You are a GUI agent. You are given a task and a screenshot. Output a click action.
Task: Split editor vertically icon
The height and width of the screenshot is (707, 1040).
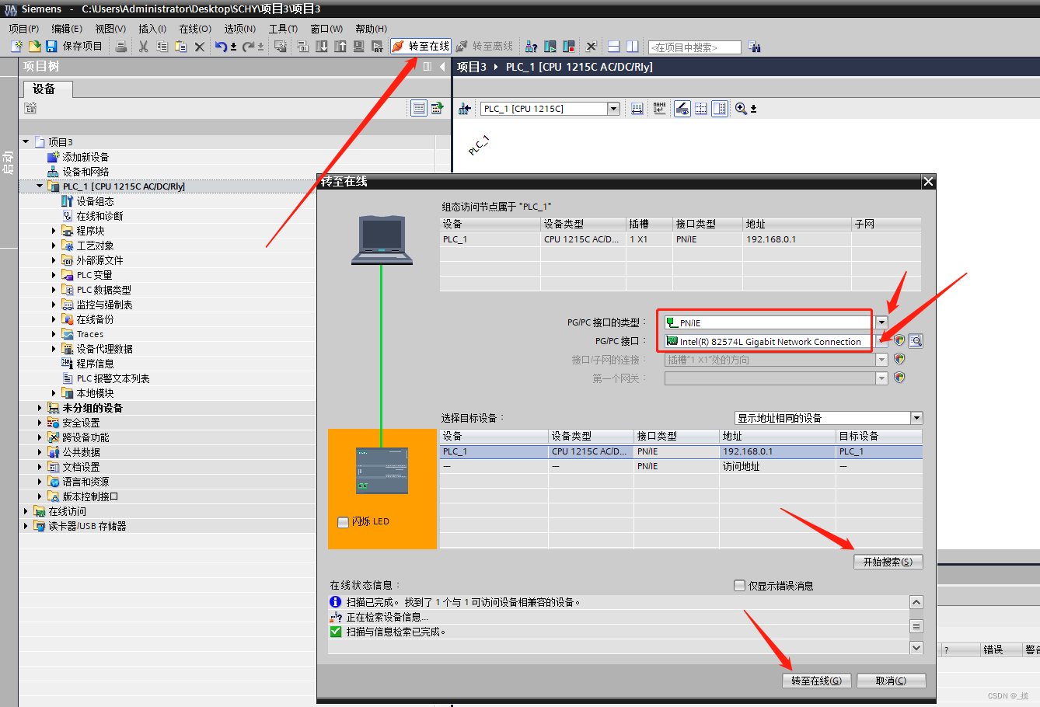click(633, 47)
